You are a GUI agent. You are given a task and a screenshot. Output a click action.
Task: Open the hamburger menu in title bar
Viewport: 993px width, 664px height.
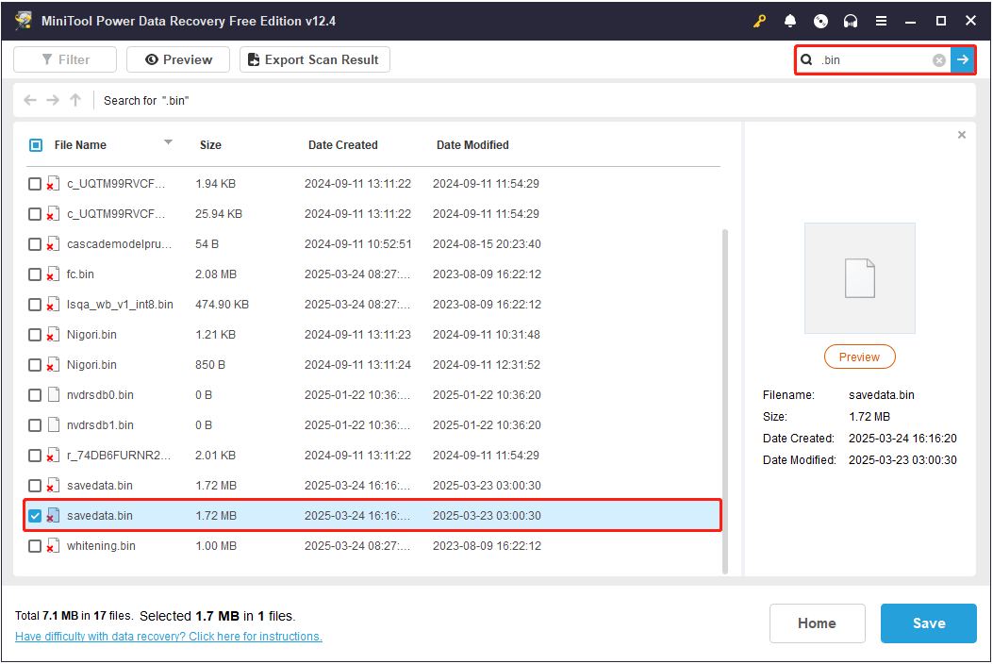(881, 21)
